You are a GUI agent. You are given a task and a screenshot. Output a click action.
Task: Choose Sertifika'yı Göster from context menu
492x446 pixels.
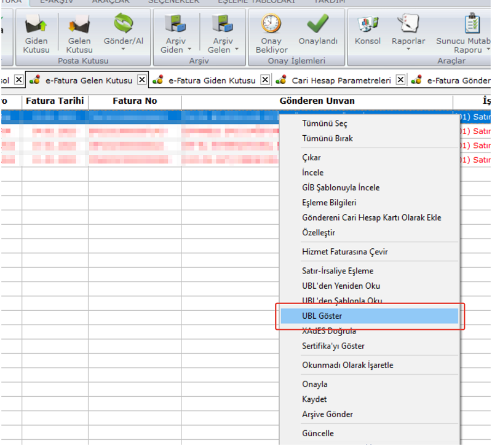tap(370, 346)
